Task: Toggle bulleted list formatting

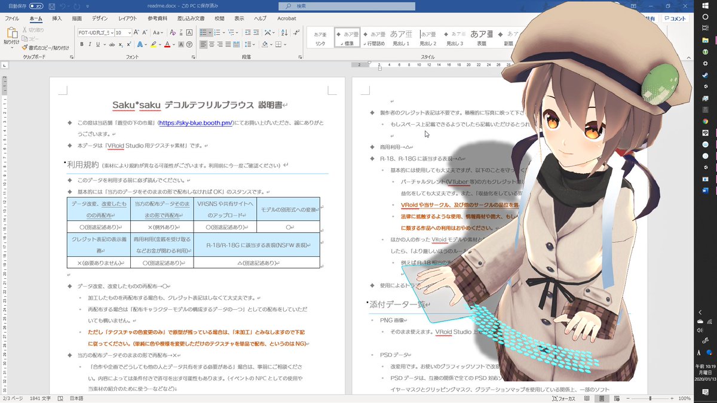Action: point(203,32)
